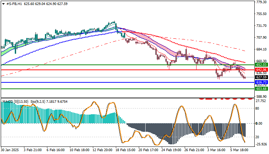
Task: Select the 0.00 MACD zero level label
Action: coord(259,123)
